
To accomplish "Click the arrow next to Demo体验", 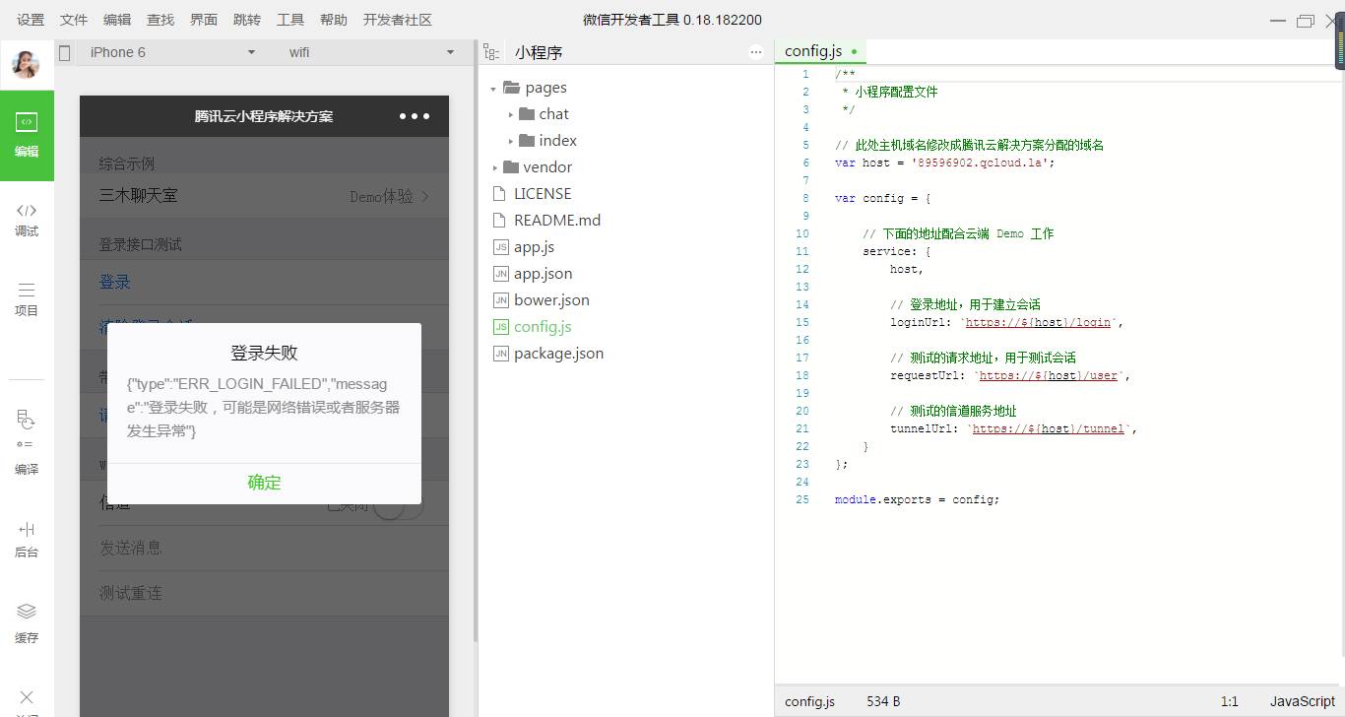I will (x=425, y=196).
